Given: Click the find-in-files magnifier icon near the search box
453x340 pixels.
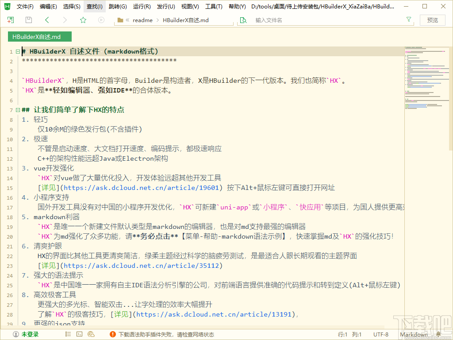Looking at the screenshot, I should 244,20.
